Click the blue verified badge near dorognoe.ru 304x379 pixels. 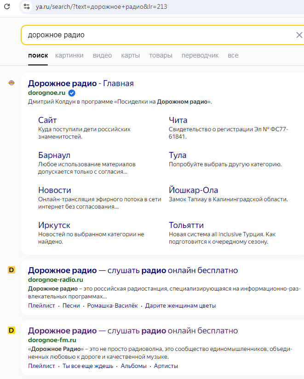click(x=72, y=93)
